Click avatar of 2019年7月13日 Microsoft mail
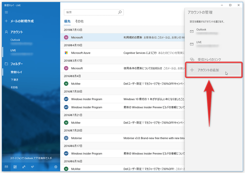Image resolution: width=245 pixels, height=173 pixels. point(66,37)
